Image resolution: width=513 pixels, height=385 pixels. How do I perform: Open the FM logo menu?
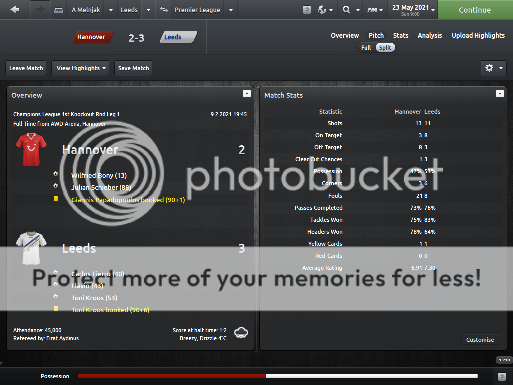pos(372,10)
